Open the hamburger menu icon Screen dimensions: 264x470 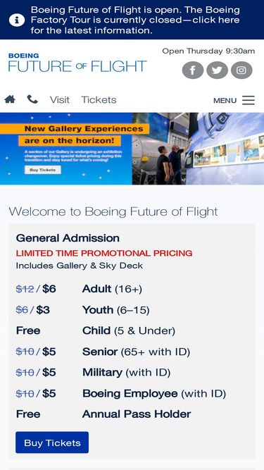[248, 100]
